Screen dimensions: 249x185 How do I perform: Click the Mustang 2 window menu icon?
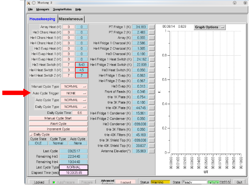point(29,3)
